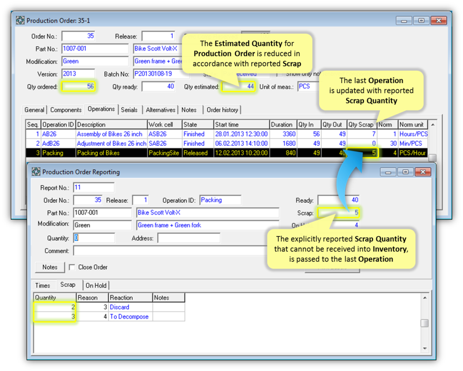
Task: Switch to the Alternatives tab
Action: point(161,110)
